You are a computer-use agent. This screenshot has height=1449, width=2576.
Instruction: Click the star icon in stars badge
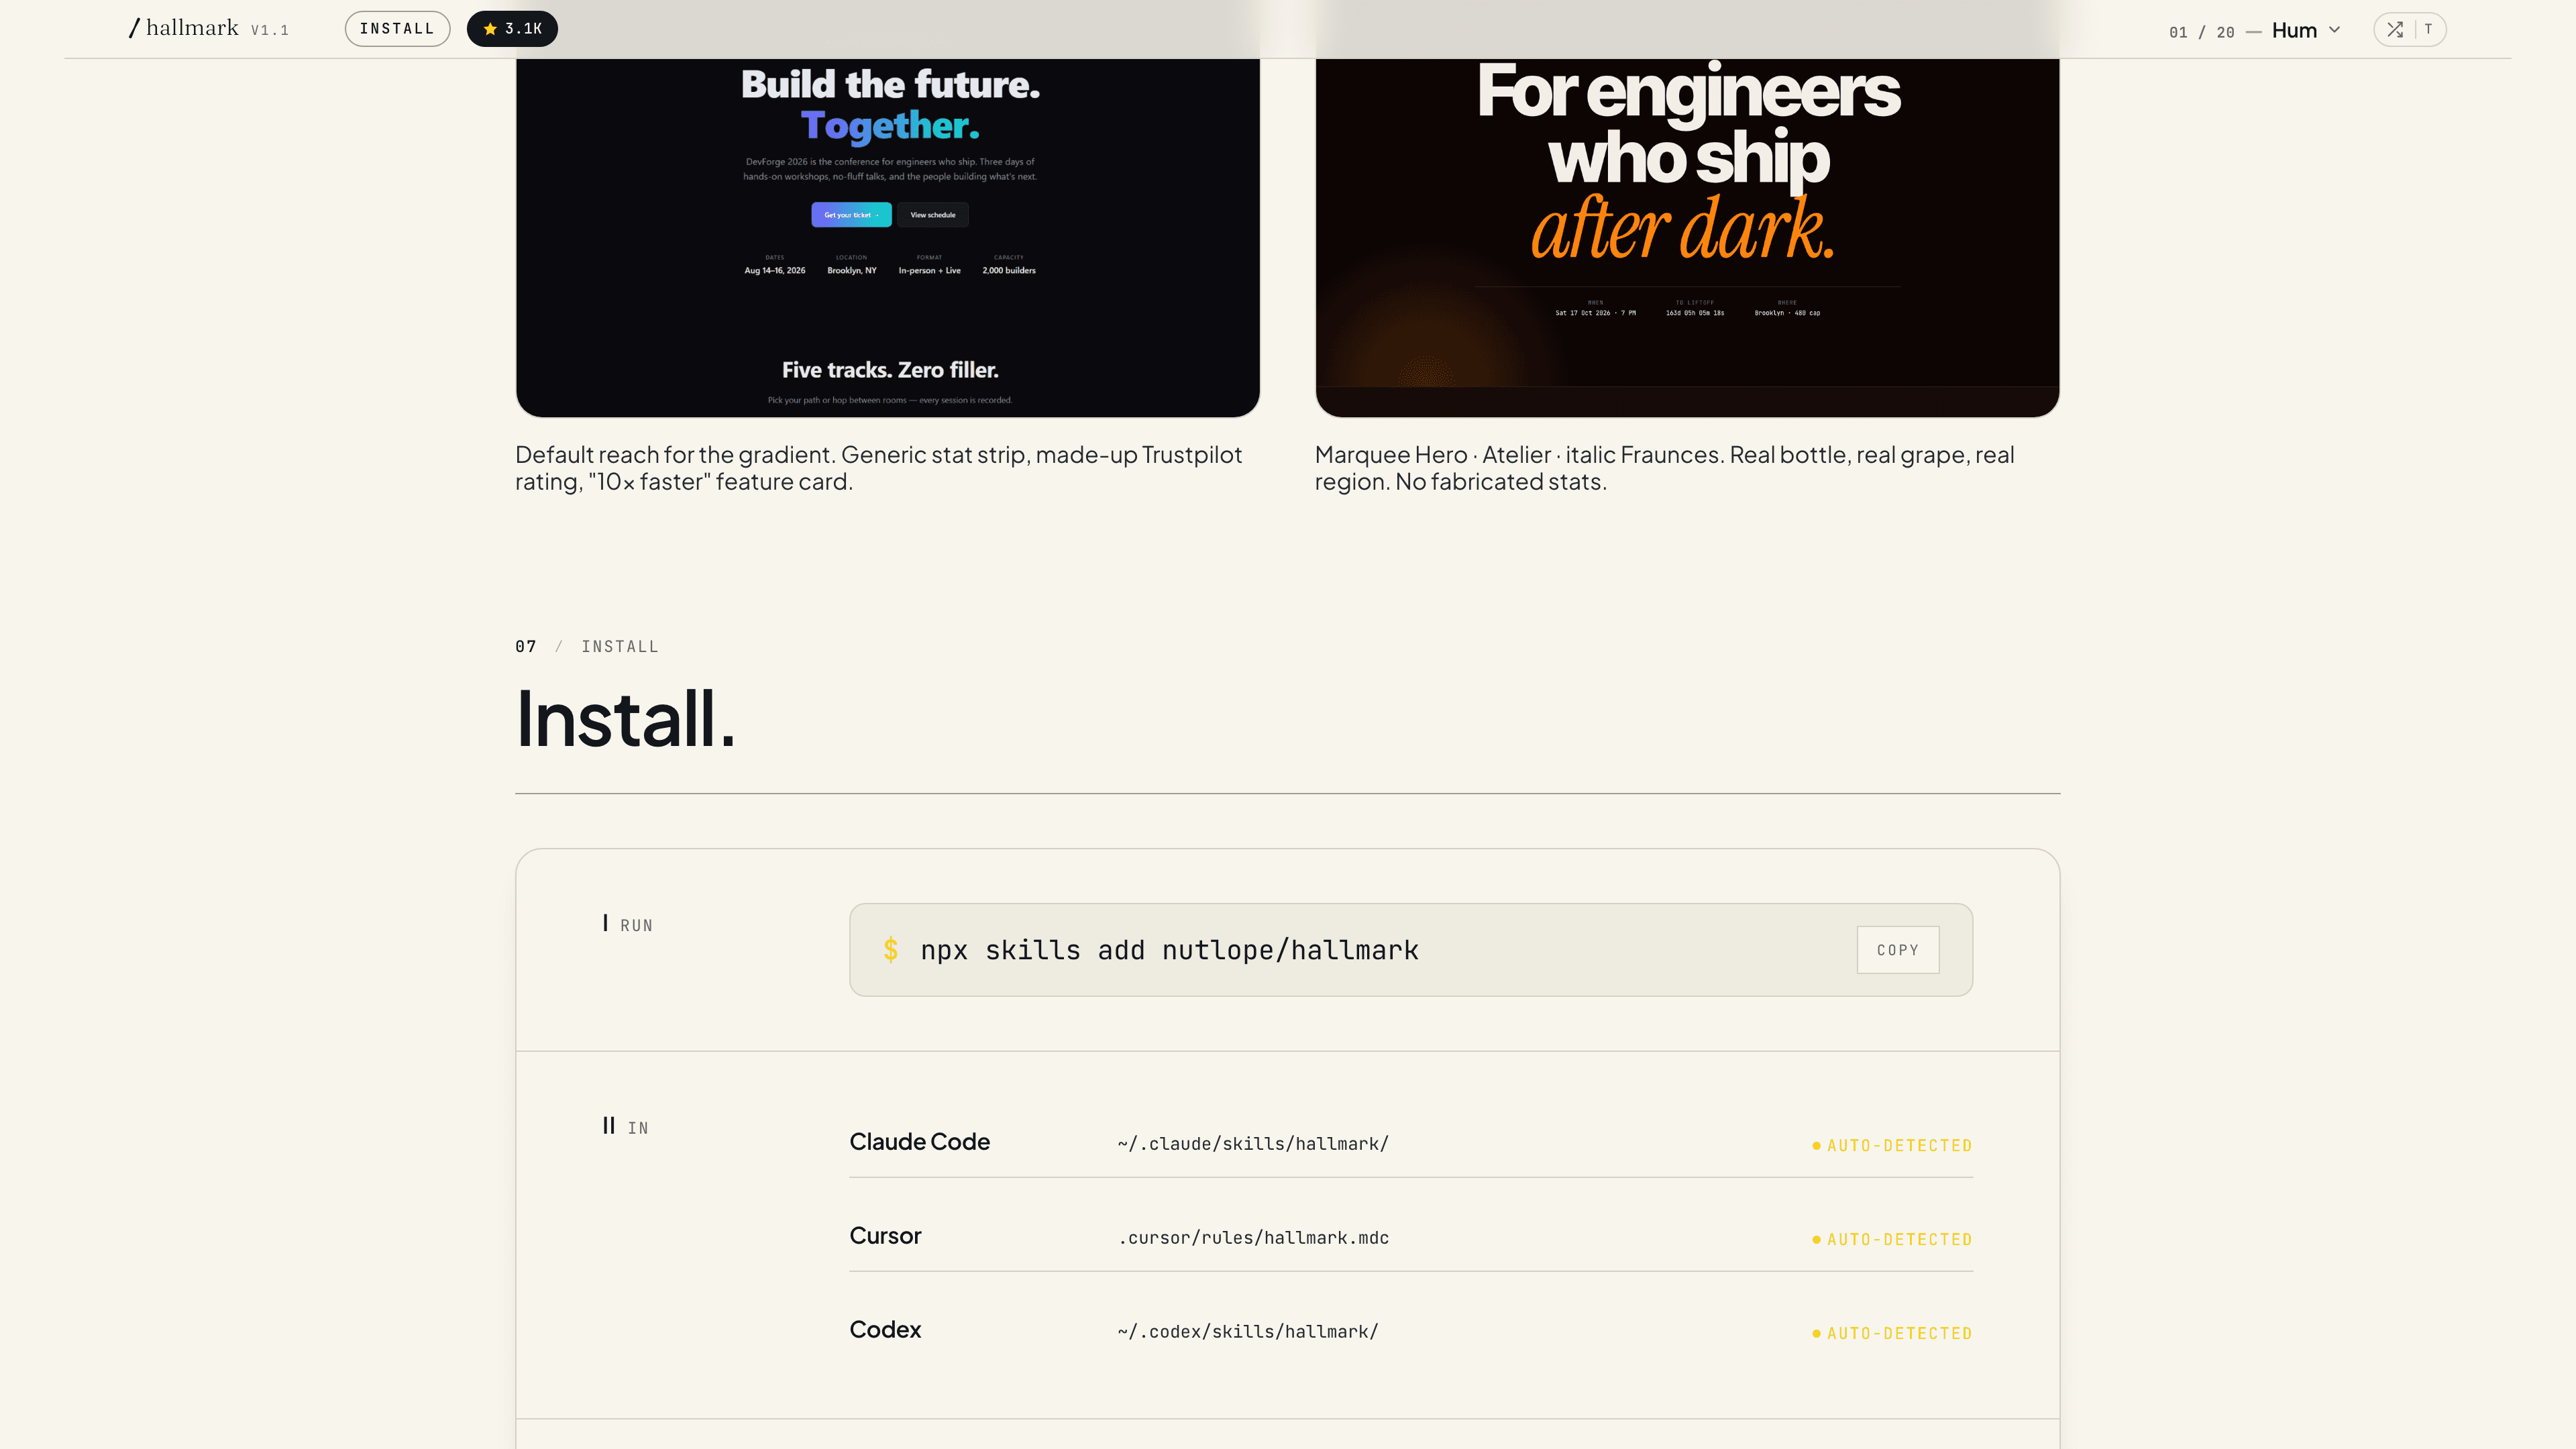coord(490,29)
